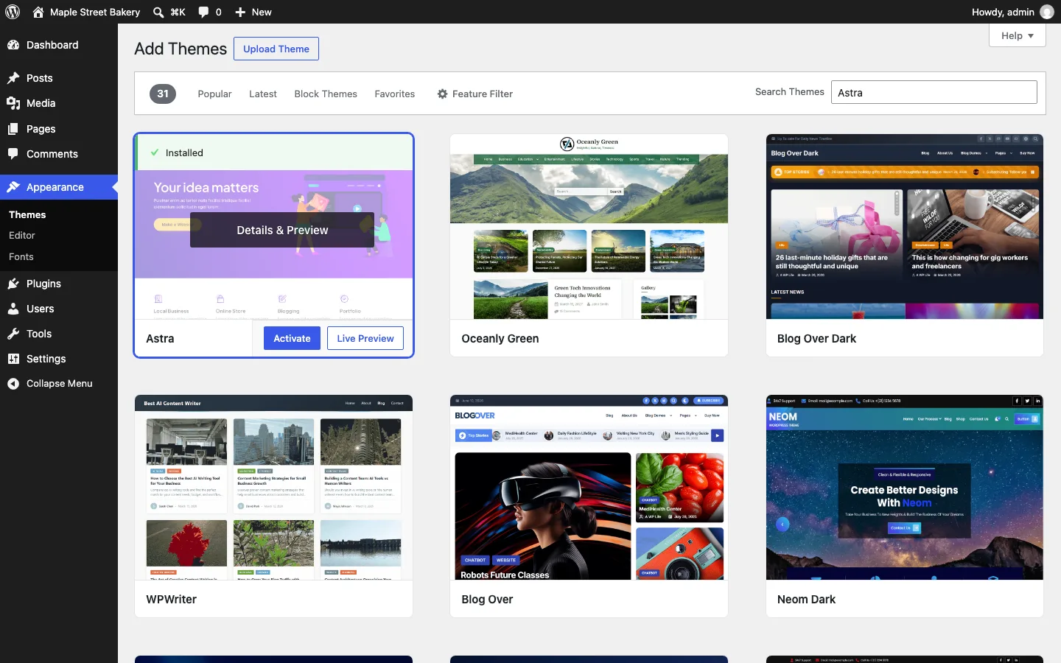Switch to the Block Themes tab
The height and width of the screenshot is (663, 1061).
coord(326,94)
